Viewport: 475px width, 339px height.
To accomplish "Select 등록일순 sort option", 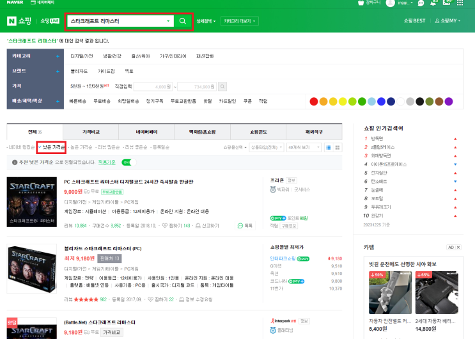I will click(160, 147).
